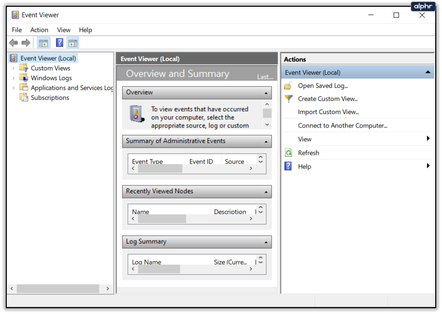The image size is (442, 314).
Task: Expand the Windows Logs tree node
Action: click(x=13, y=78)
